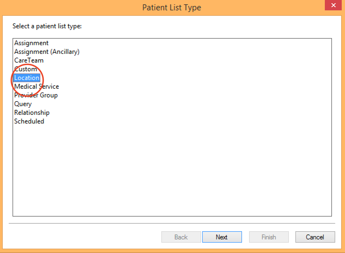Pick the Query list type
Image resolution: width=345 pixels, height=253 pixels.
tap(23, 104)
